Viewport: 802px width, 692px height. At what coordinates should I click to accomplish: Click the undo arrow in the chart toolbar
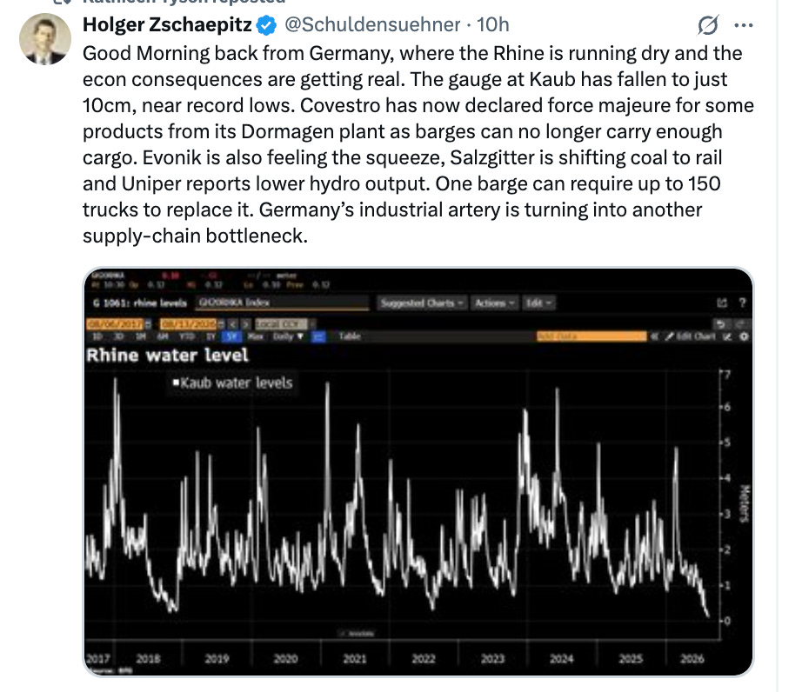(720, 324)
